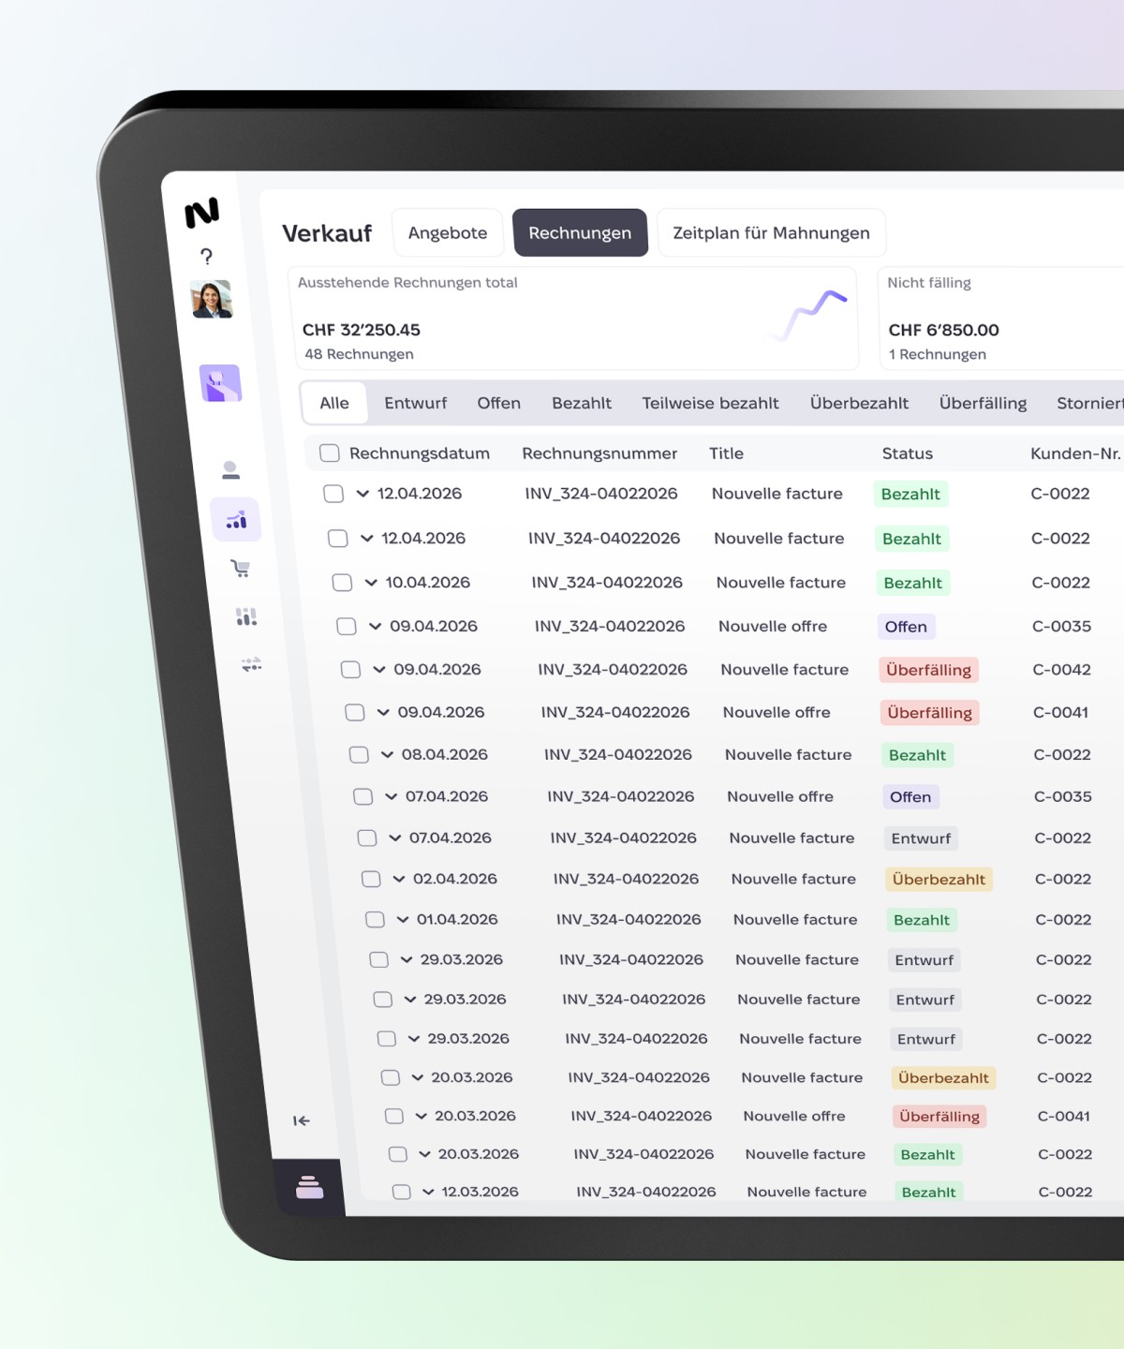Click Entwurf badge in 07.04.2026 row

click(921, 838)
